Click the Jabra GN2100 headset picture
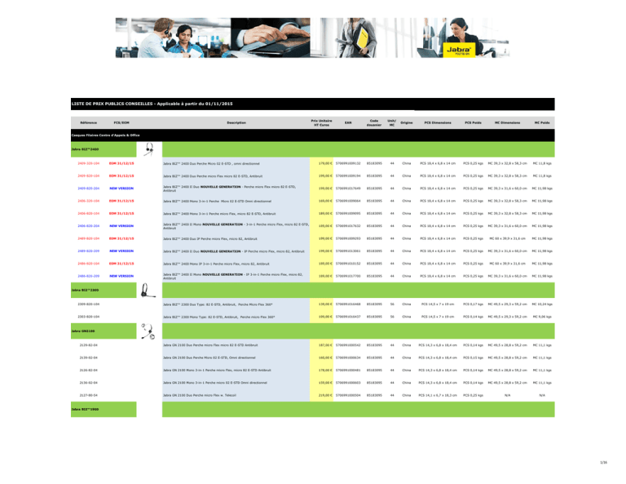 coord(148,331)
